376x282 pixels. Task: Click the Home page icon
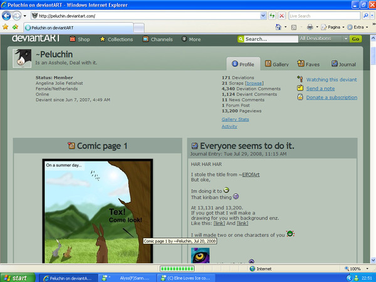pos(278,27)
